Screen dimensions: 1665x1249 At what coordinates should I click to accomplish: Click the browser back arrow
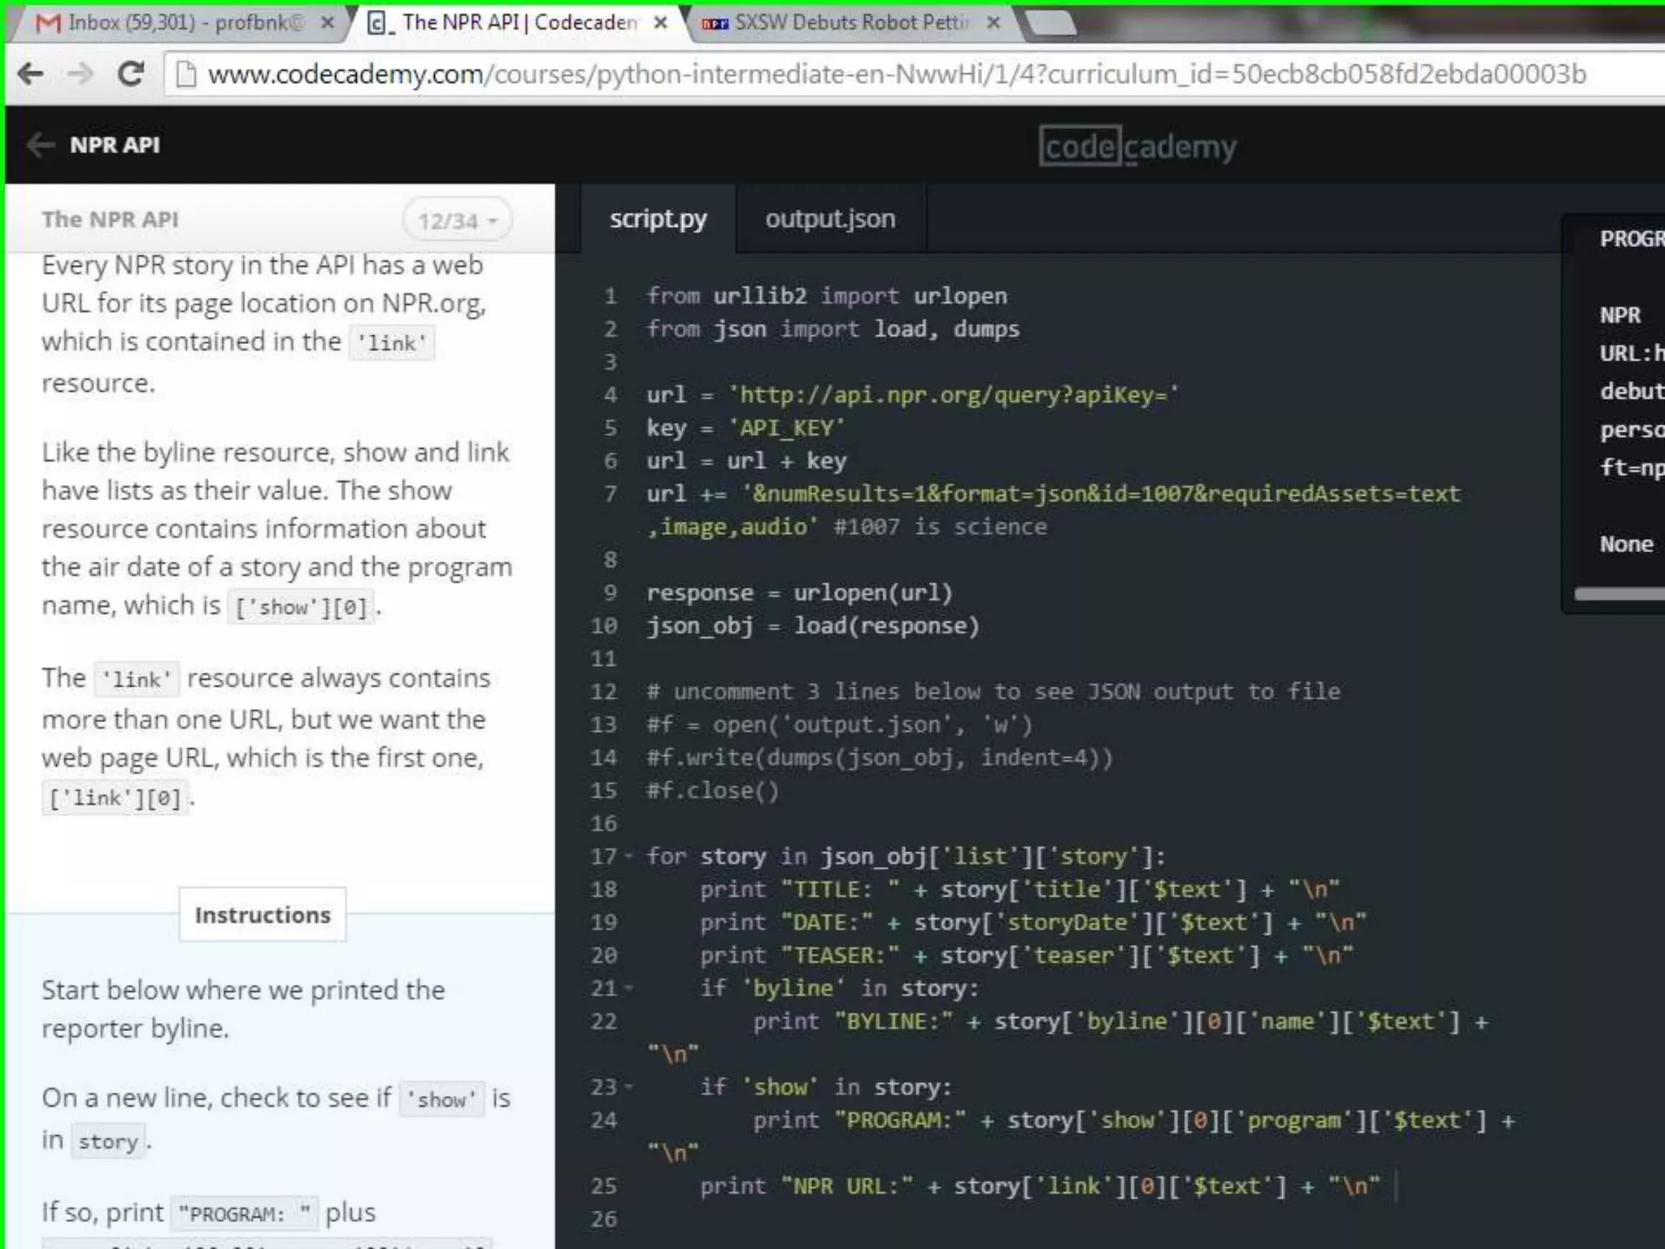tap(30, 75)
